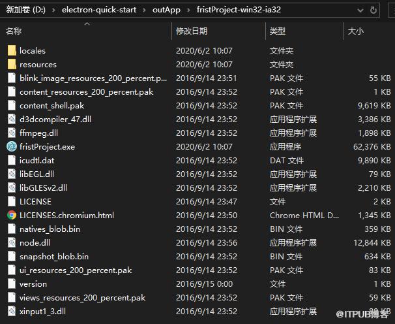Select the file name natives_blob.bin

pyautogui.click(x=50, y=229)
